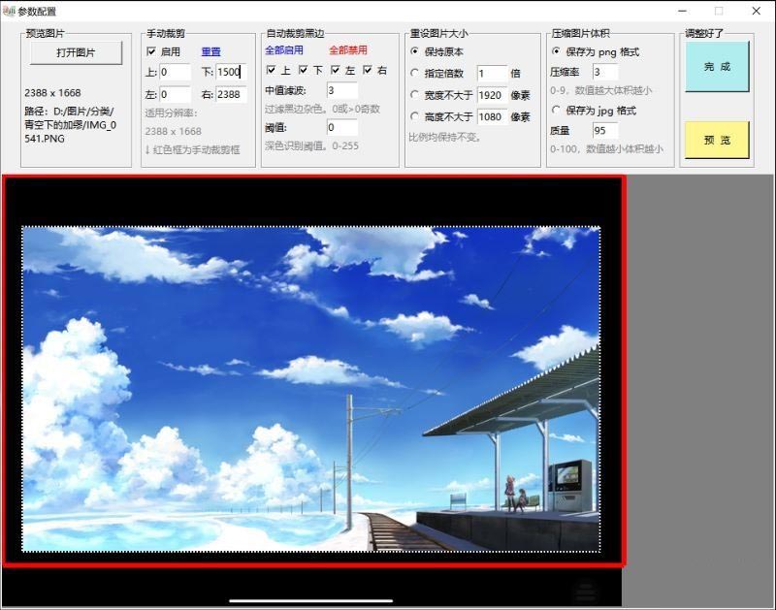The width and height of the screenshot is (776, 610).
Task: Toggle the 启用 manual crop checkbox
Action: (x=151, y=51)
